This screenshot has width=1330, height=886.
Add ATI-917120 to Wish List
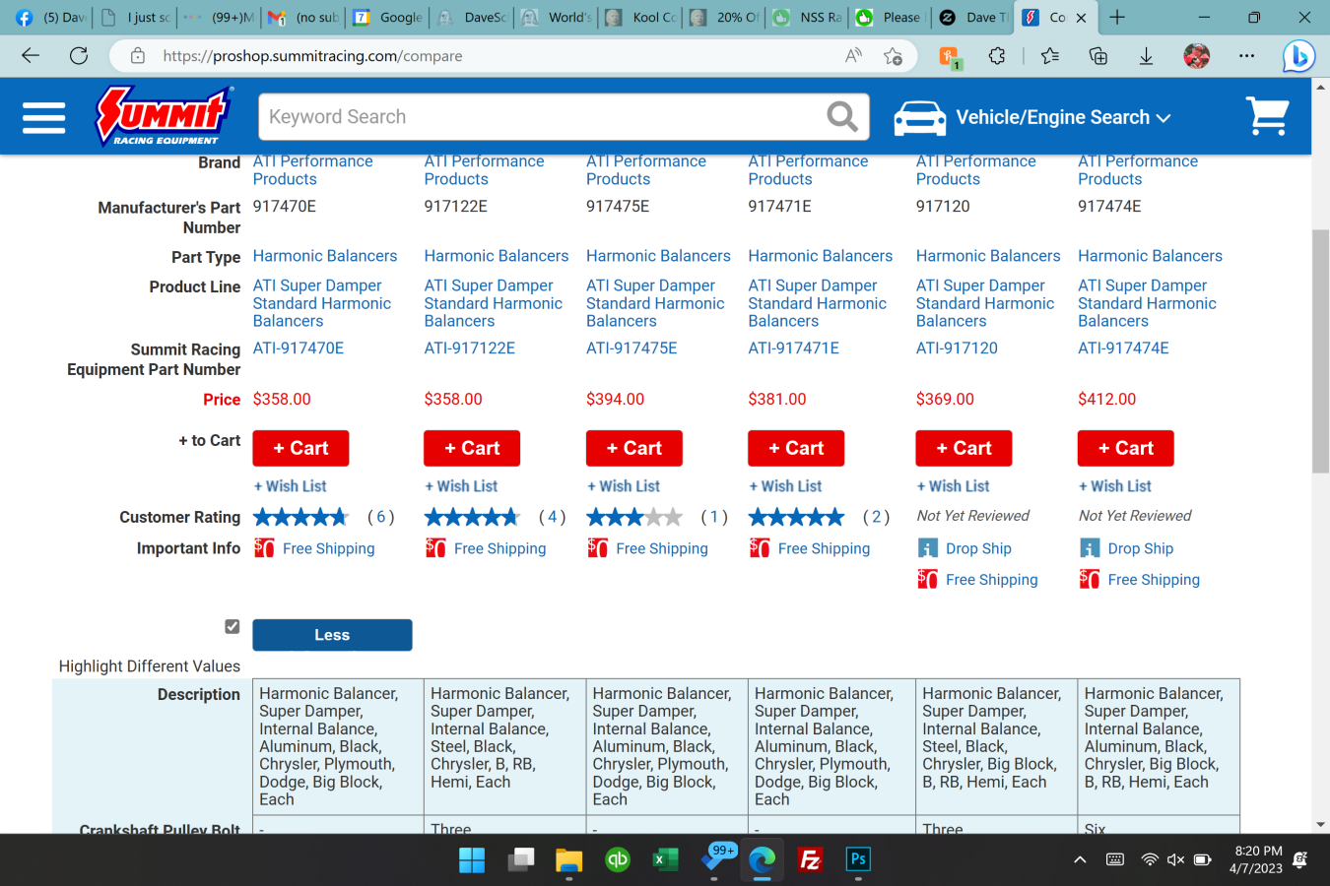click(x=953, y=486)
